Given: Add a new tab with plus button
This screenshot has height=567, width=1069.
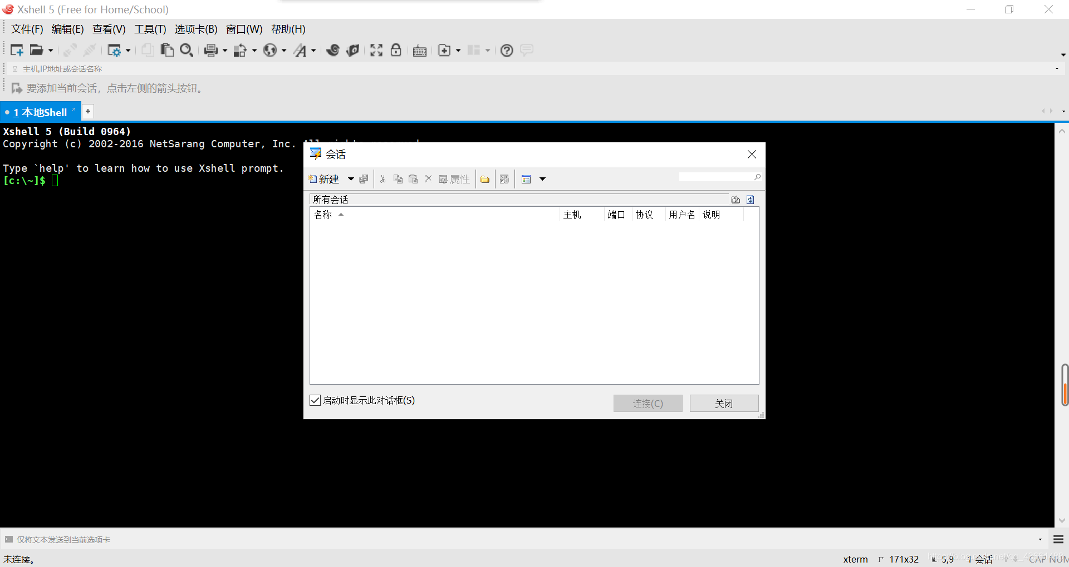Looking at the screenshot, I should click(88, 111).
